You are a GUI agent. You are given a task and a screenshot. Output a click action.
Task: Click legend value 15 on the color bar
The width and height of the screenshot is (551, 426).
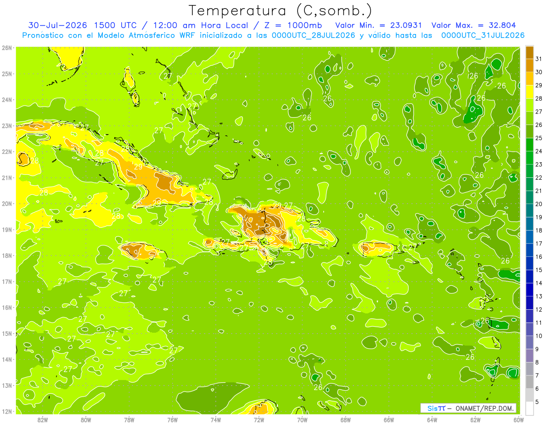point(539,270)
